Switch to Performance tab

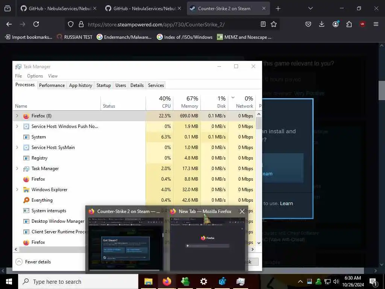click(x=52, y=85)
